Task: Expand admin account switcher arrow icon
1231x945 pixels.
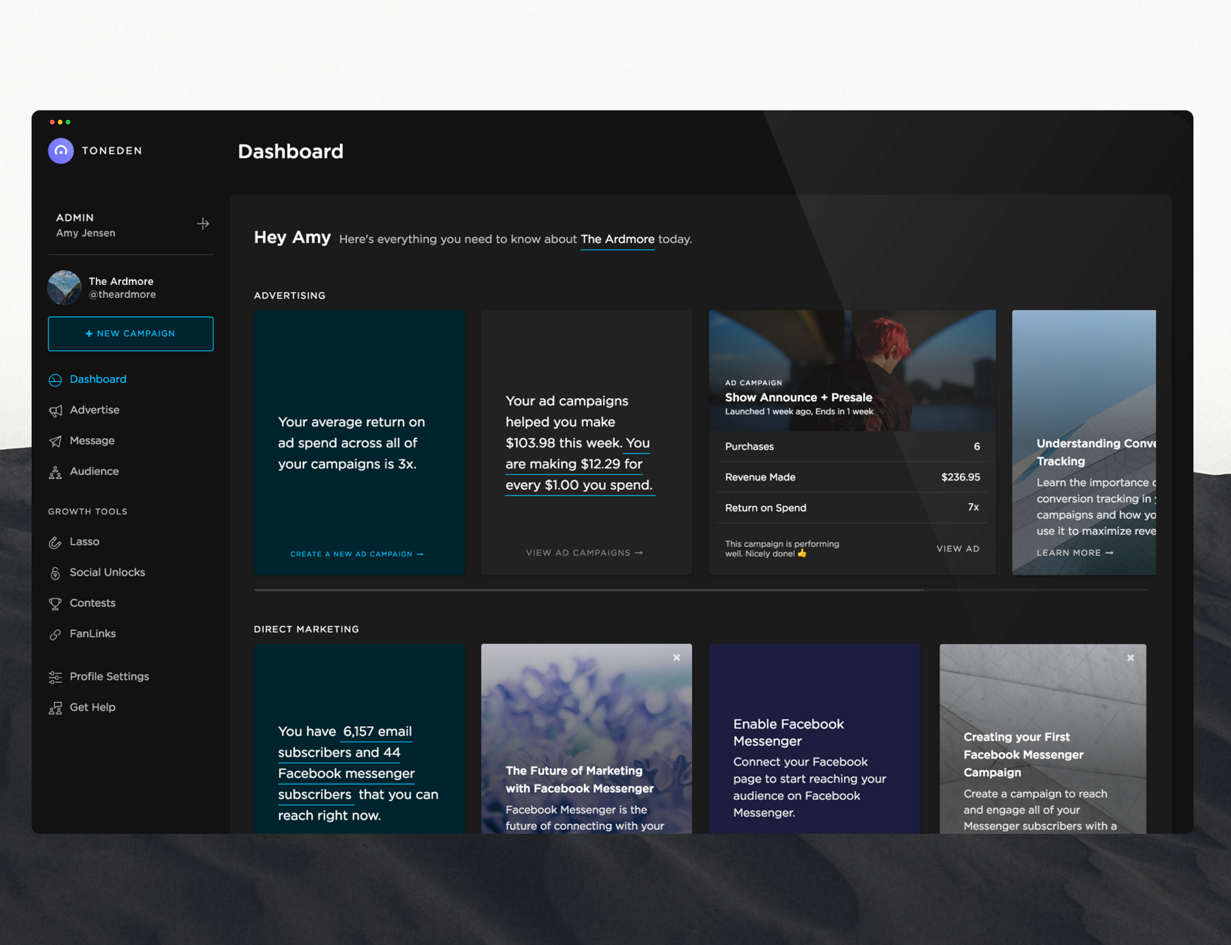Action: tap(203, 224)
